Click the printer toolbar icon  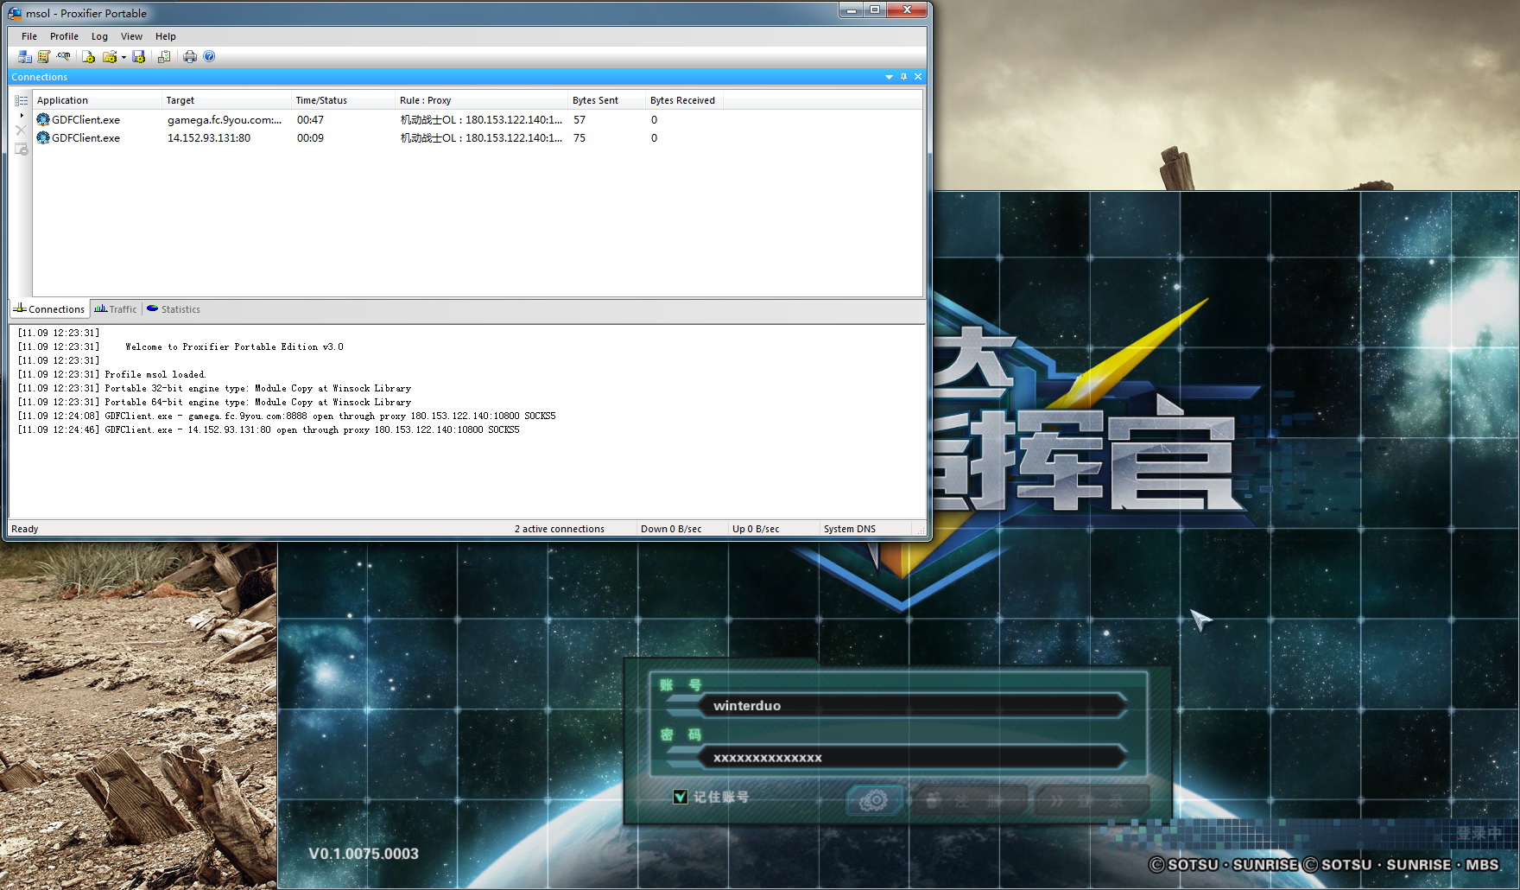coord(189,57)
